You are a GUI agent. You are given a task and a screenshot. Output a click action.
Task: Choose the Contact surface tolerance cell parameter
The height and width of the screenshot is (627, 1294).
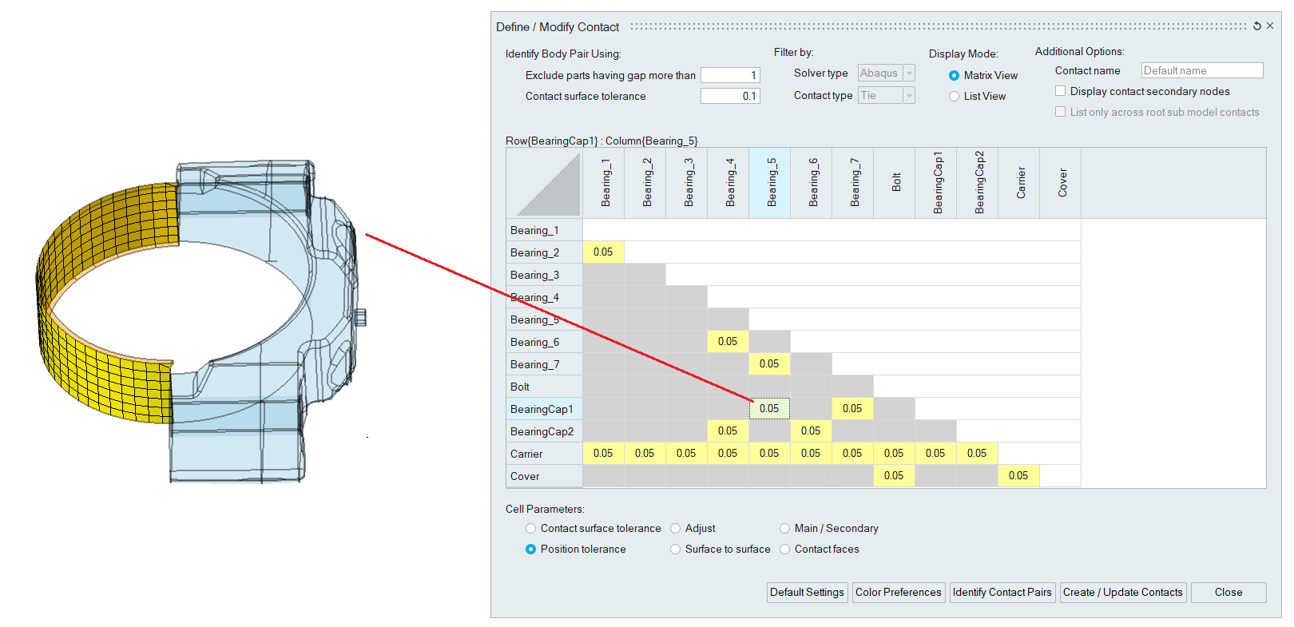tap(530, 529)
